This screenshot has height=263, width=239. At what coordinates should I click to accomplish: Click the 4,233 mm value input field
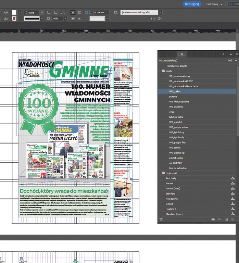click(99, 12)
